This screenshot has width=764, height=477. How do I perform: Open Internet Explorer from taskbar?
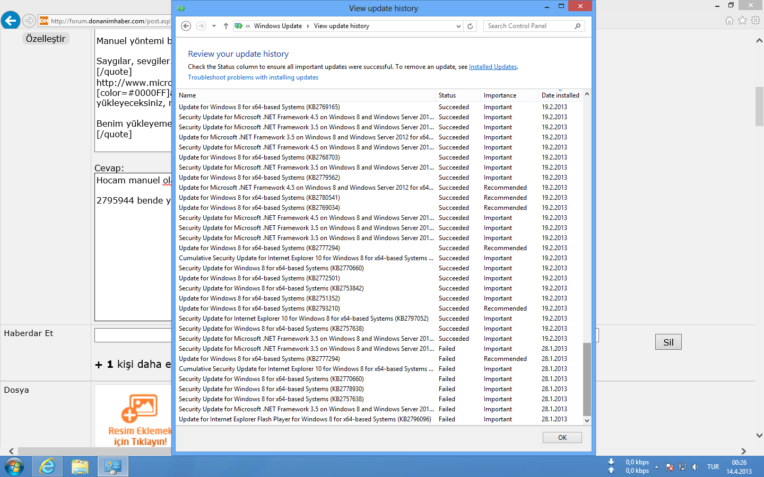click(x=48, y=467)
